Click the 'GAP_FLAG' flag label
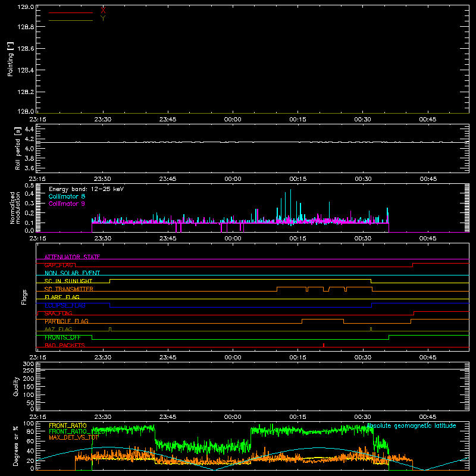This screenshot has width=476, height=476. click(58, 265)
